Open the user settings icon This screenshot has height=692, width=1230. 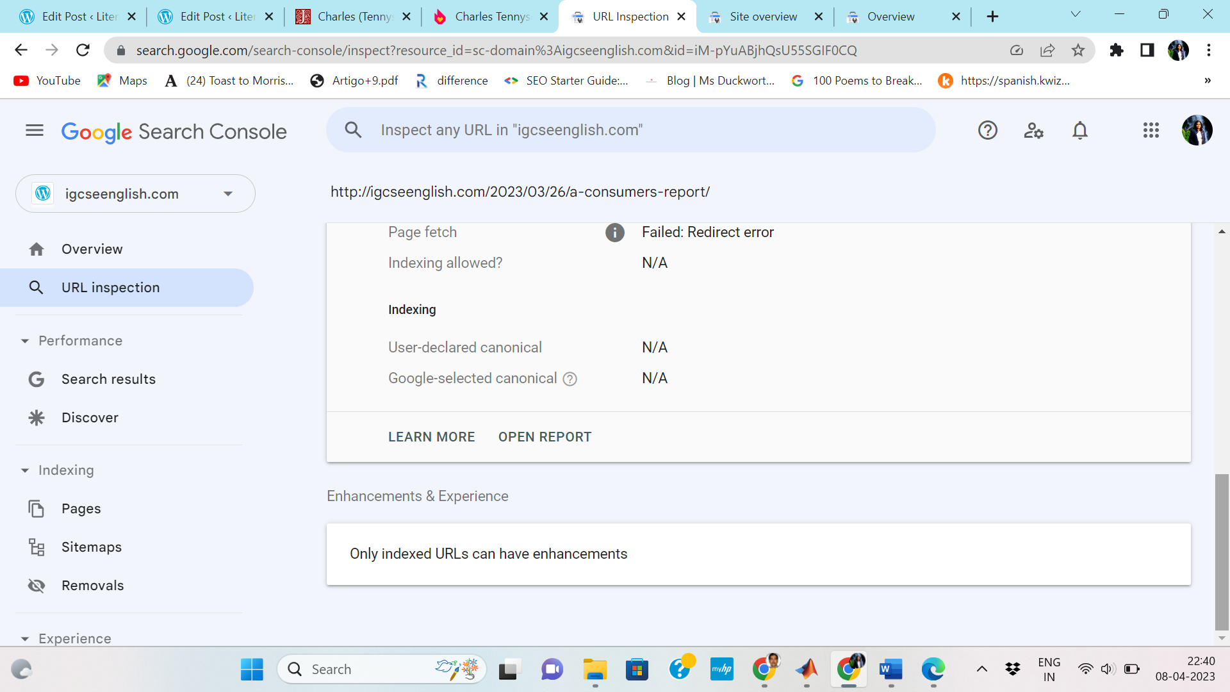1033,131
